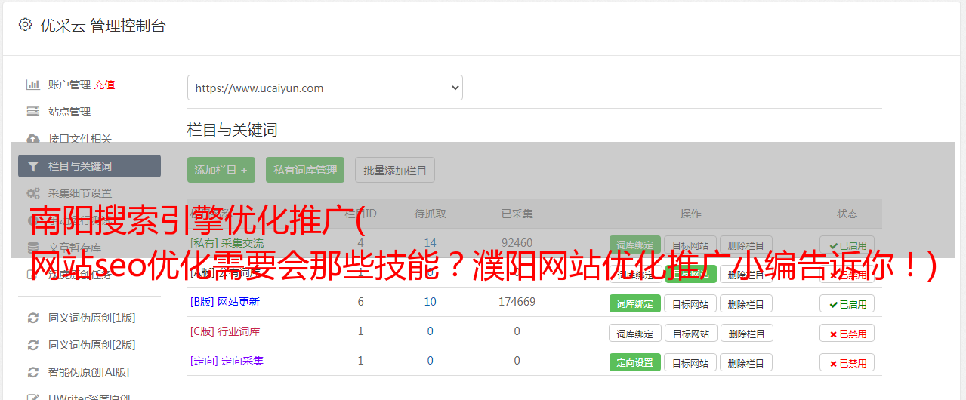Screen dimensions: 966x400
Task: Click 目标网站 in the 采集交流 row
Action: (x=690, y=245)
